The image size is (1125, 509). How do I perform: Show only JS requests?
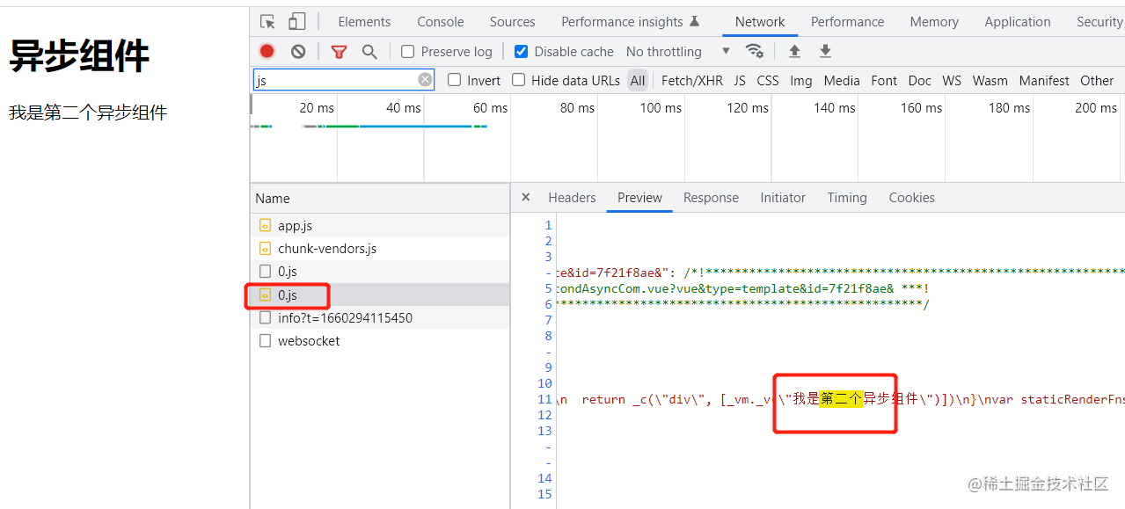click(740, 80)
